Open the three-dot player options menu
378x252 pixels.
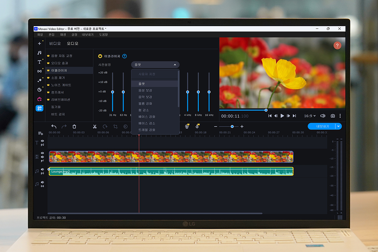[x=340, y=116]
